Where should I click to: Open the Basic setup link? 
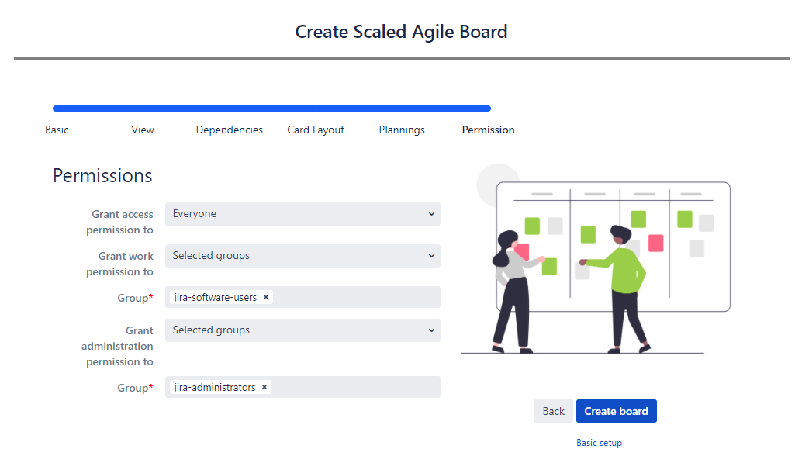(x=599, y=443)
